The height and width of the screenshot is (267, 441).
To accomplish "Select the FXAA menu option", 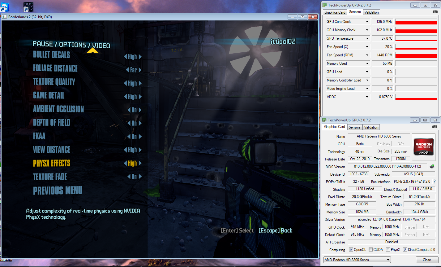I will click(39, 136).
